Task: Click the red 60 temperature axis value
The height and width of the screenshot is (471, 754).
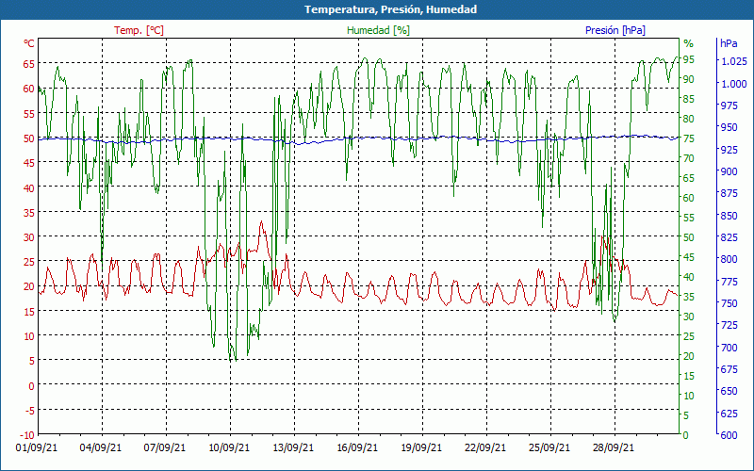Action: click(29, 89)
